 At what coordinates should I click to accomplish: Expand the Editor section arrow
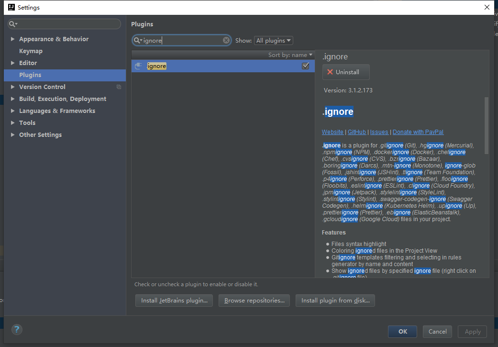[13, 63]
